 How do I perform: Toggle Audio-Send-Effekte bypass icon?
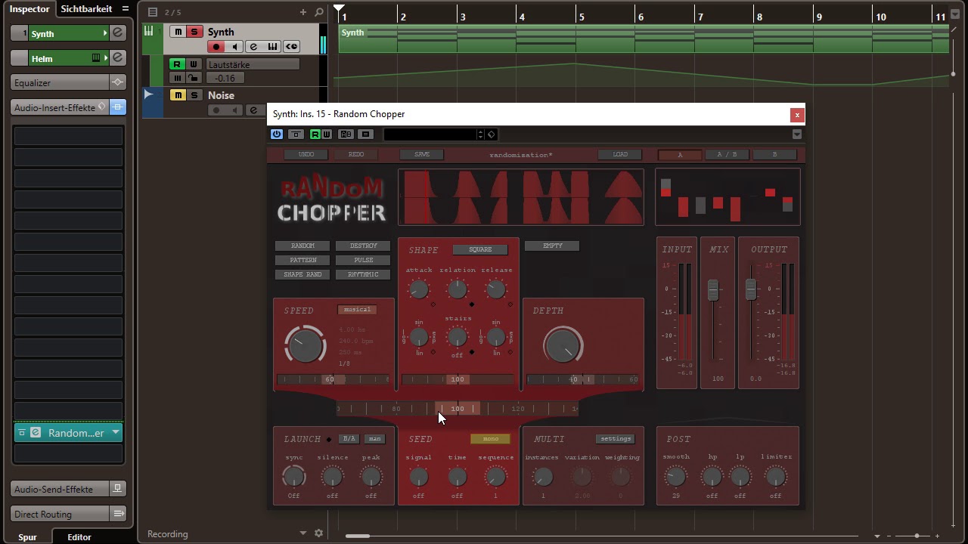click(x=117, y=489)
